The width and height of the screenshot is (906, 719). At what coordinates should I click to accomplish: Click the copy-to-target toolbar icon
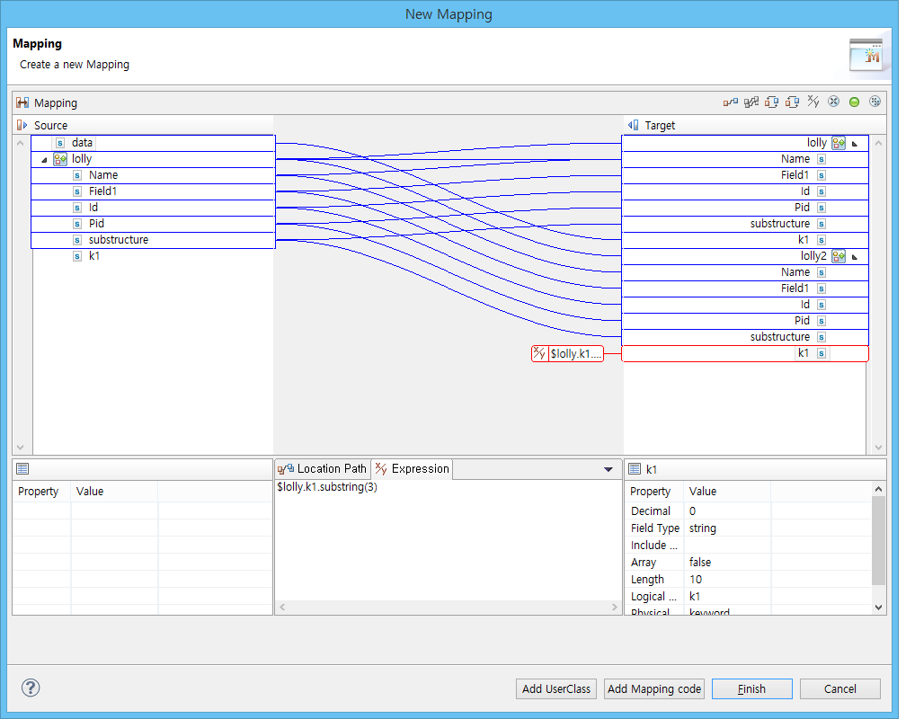(771, 102)
